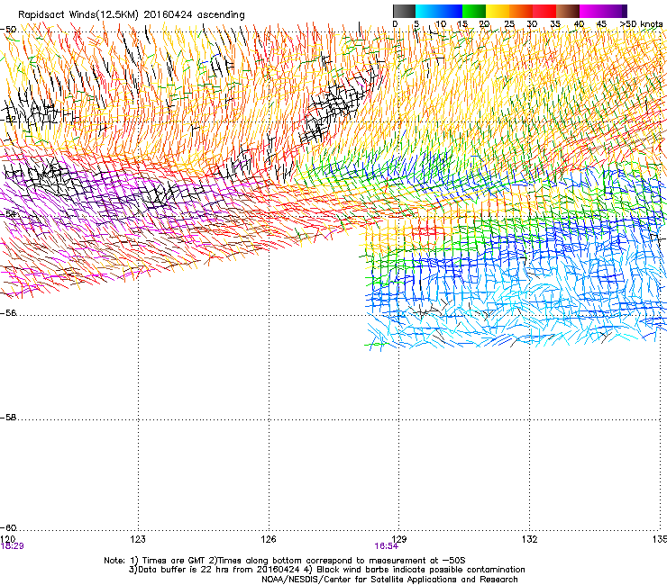This screenshot has height=585, width=667.
Task: Click the green 15-20 knots color band
Action: (x=474, y=11)
